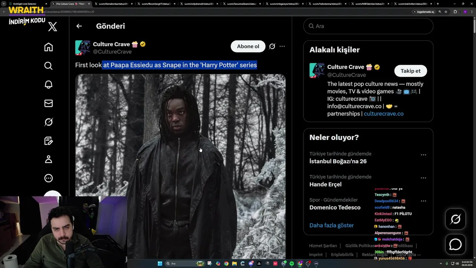Open the post's three-dot options menu
476x268 pixels.
(282, 46)
